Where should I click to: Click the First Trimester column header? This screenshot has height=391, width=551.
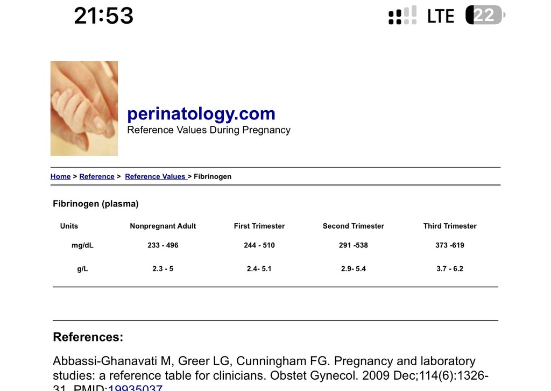pyautogui.click(x=259, y=226)
